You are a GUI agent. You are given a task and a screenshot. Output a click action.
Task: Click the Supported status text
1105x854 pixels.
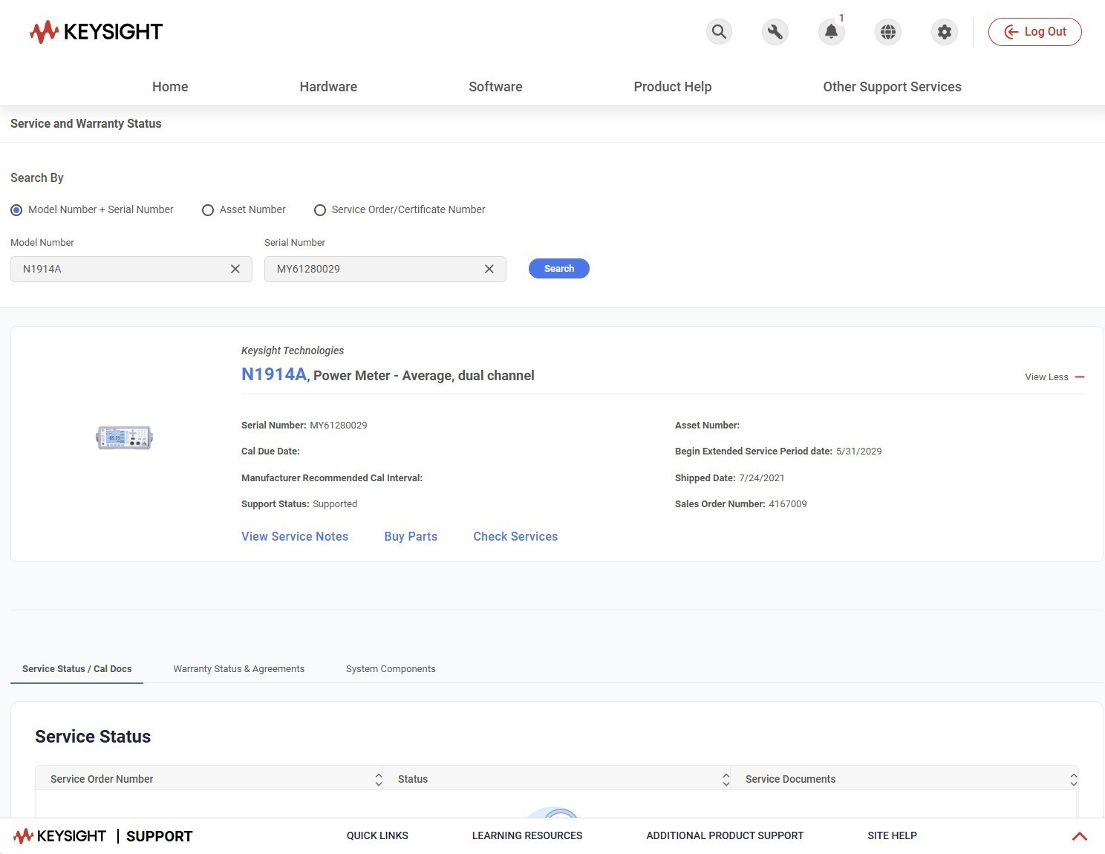335,504
